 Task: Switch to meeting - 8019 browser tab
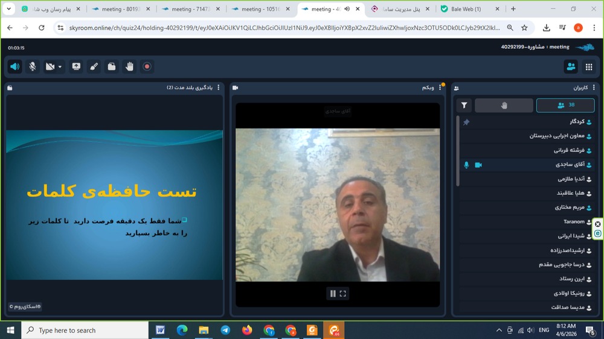click(x=121, y=9)
